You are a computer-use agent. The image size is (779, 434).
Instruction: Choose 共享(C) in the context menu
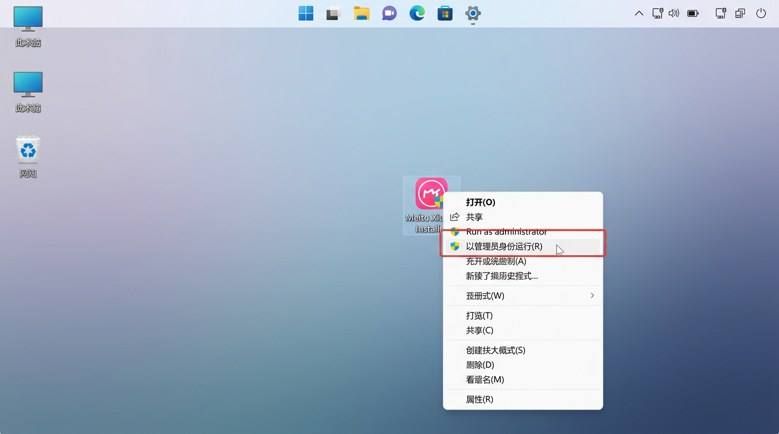coord(523,330)
